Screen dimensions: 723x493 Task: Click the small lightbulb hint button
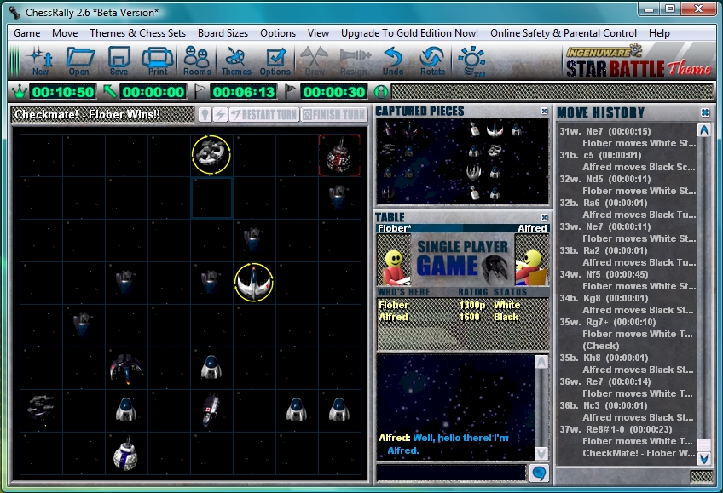pyautogui.click(x=205, y=114)
